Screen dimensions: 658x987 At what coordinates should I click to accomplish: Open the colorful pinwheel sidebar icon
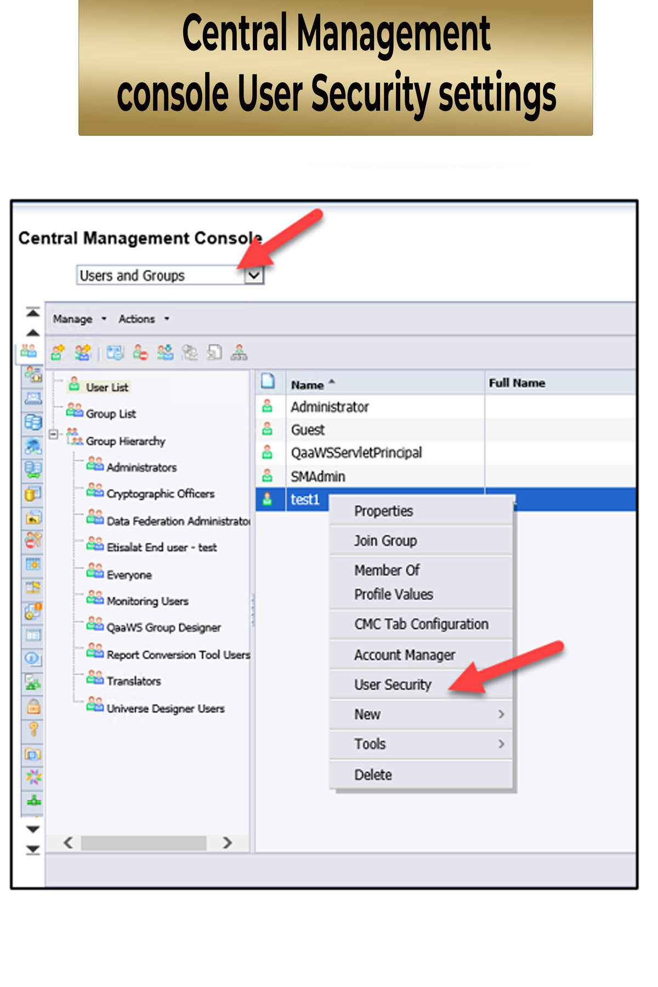click(33, 776)
